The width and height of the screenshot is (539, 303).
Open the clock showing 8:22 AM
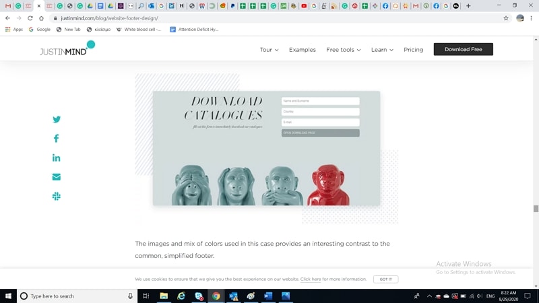(509, 296)
